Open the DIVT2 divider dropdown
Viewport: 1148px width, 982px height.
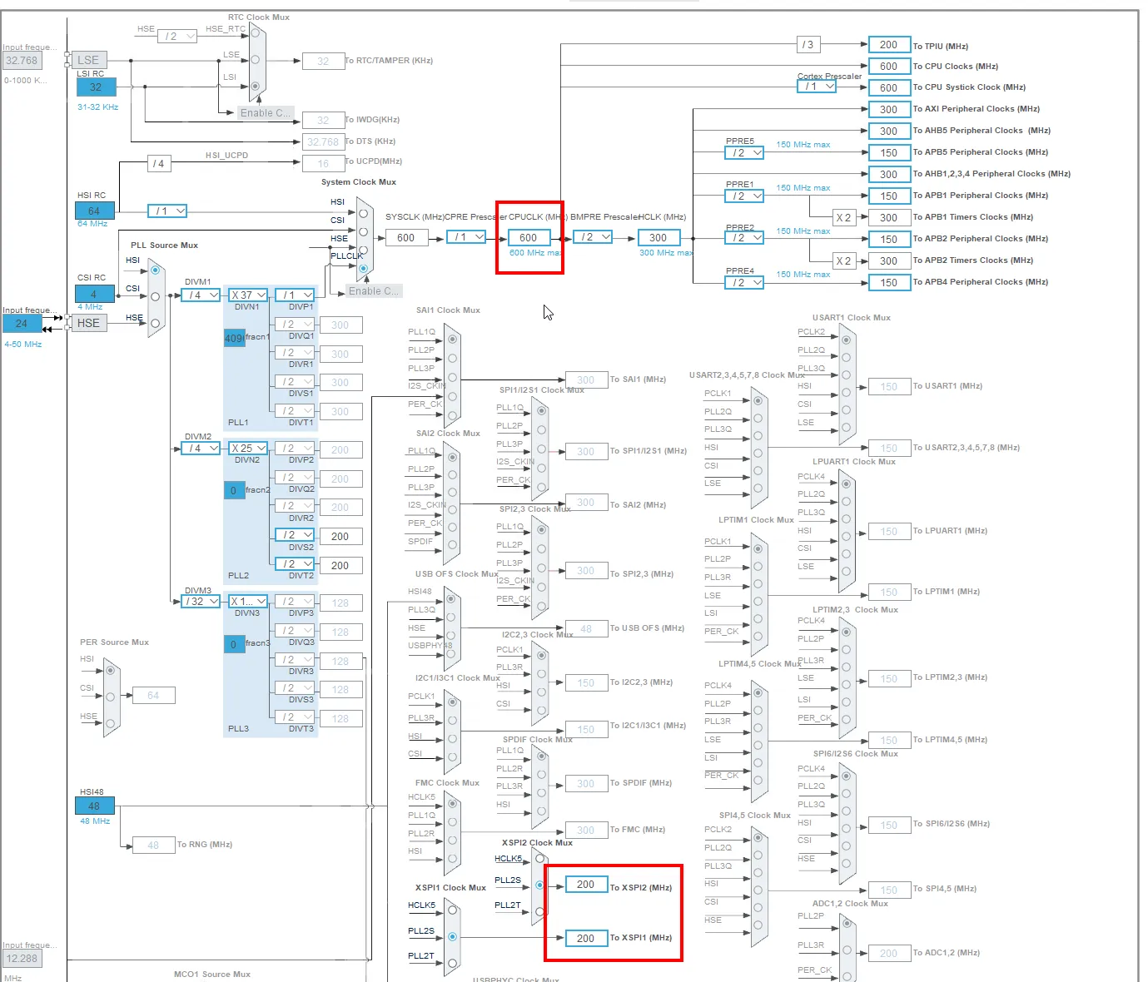pos(296,563)
